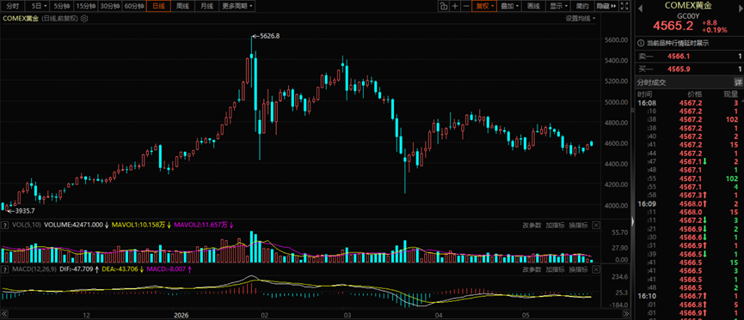The width and height of the screenshot is (744, 320).
Task: Open settings gear next to COMEX黄金 title
Action: [x=84, y=19]
